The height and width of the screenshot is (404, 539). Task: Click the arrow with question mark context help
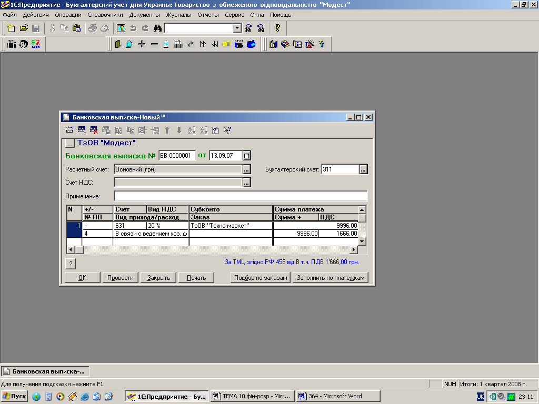point(227,130)
